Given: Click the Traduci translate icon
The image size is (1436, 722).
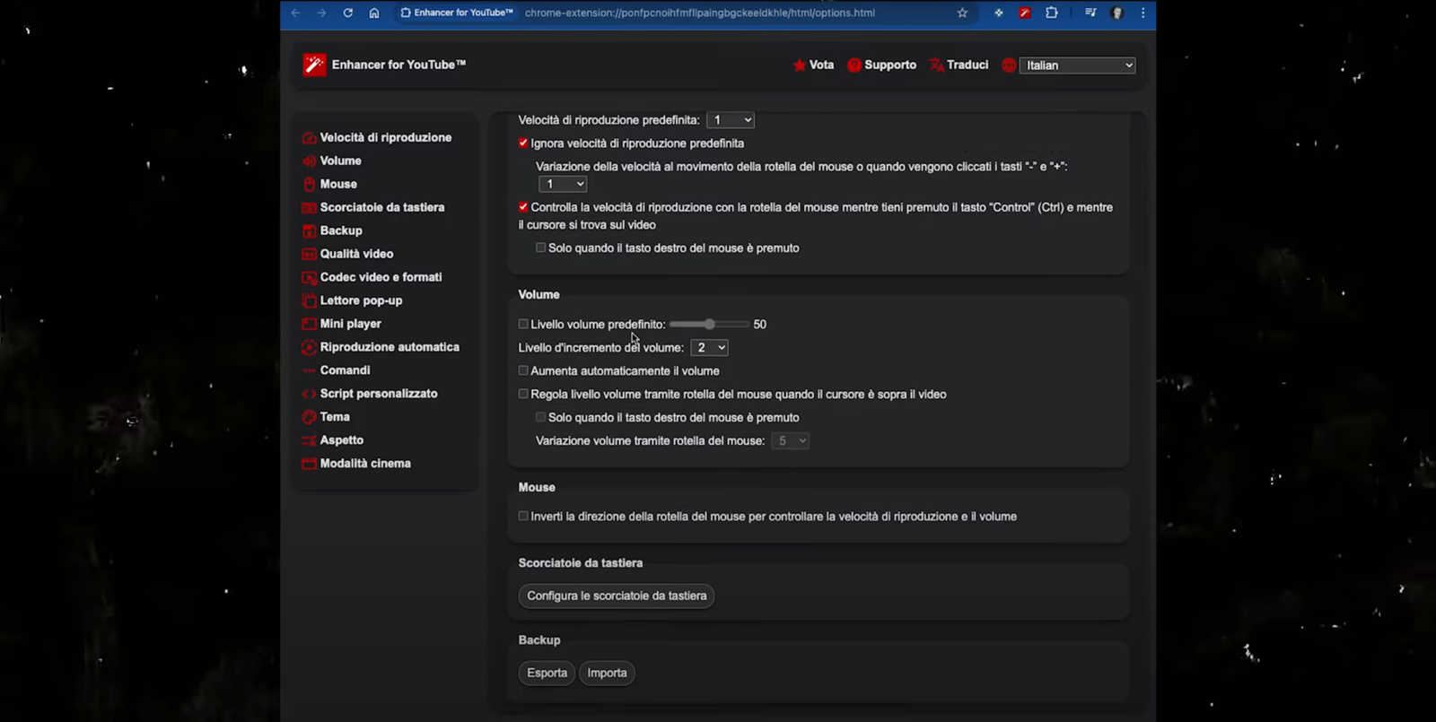Looking at the screenshot, I should click(x=936, y=65).
